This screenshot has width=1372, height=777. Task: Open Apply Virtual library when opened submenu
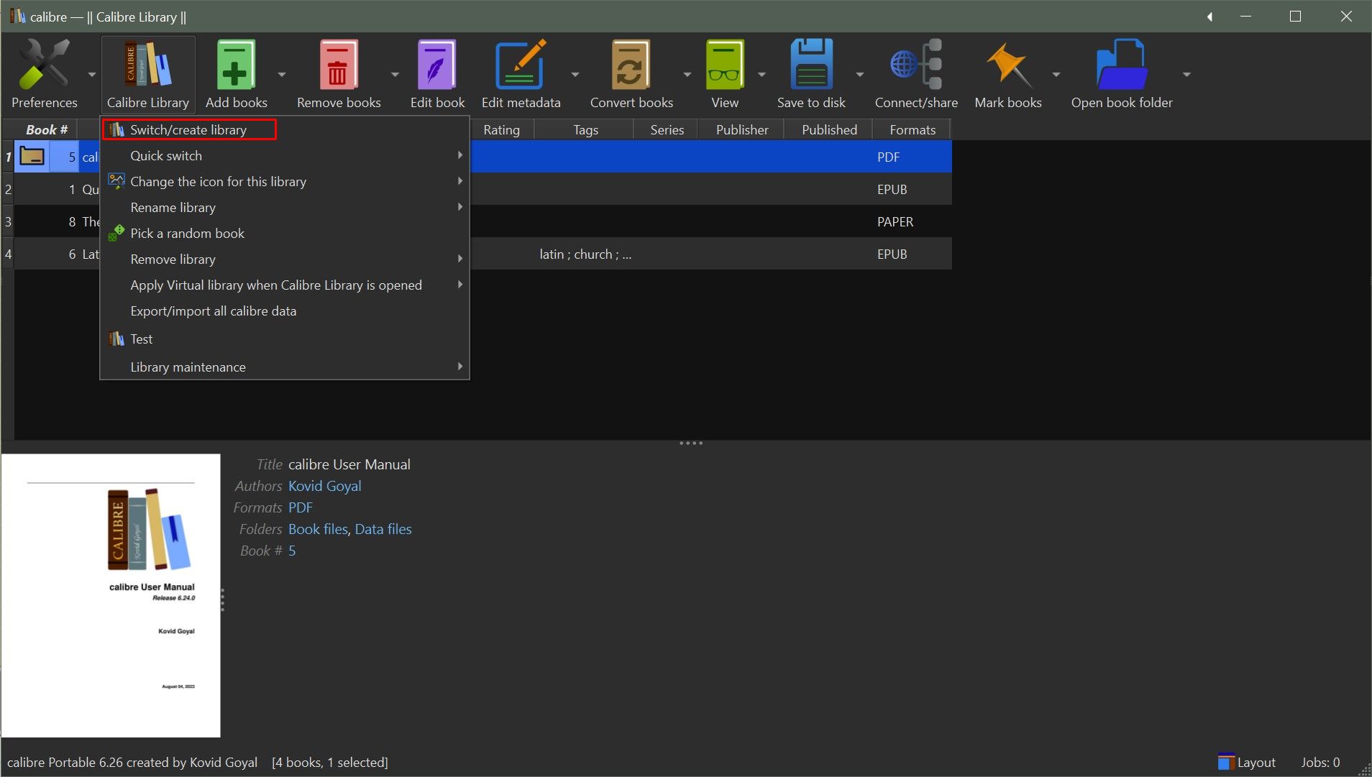point(285,285)
